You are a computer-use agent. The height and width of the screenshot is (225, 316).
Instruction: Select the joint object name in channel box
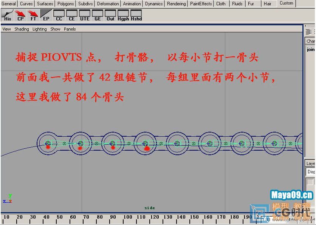tap(311, 49)
